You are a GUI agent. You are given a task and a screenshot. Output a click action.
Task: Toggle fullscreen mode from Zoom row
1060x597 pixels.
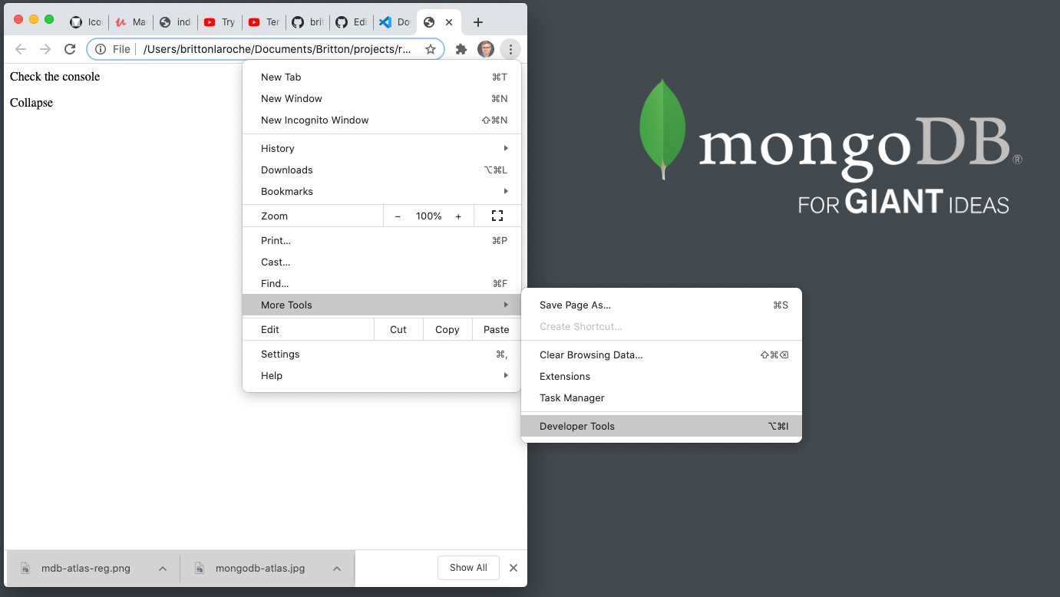(x=497, y=216)
